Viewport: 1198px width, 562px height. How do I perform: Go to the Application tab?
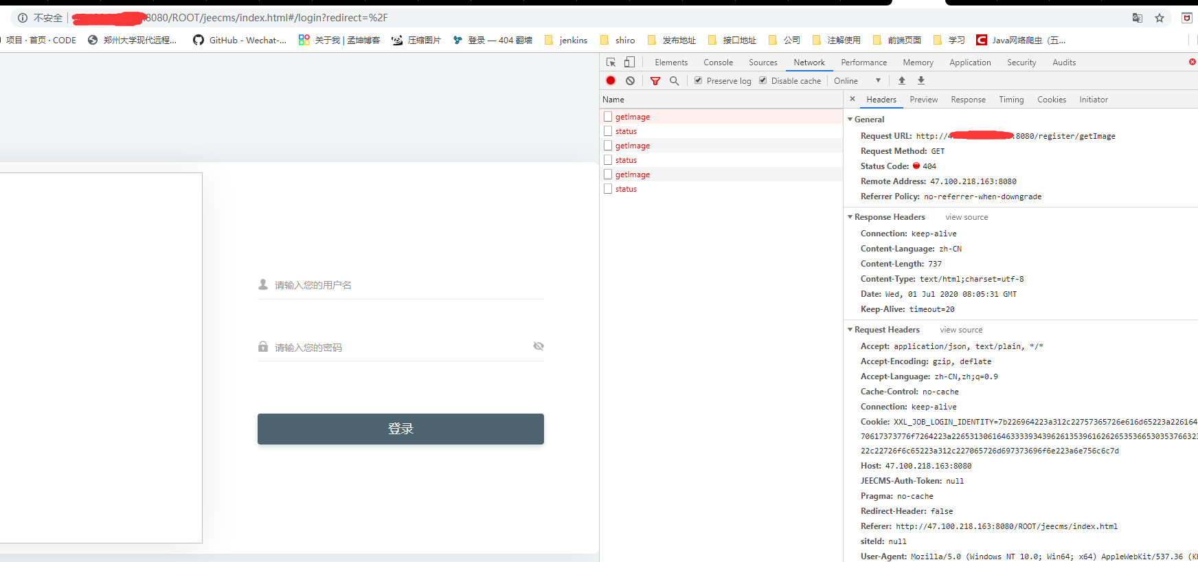971,63
